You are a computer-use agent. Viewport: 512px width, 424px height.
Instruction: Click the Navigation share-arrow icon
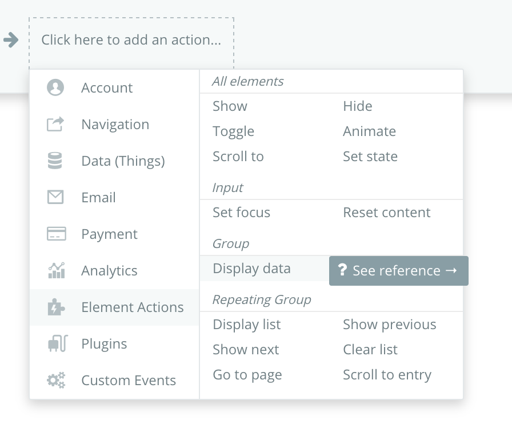(x=55, y=125)
